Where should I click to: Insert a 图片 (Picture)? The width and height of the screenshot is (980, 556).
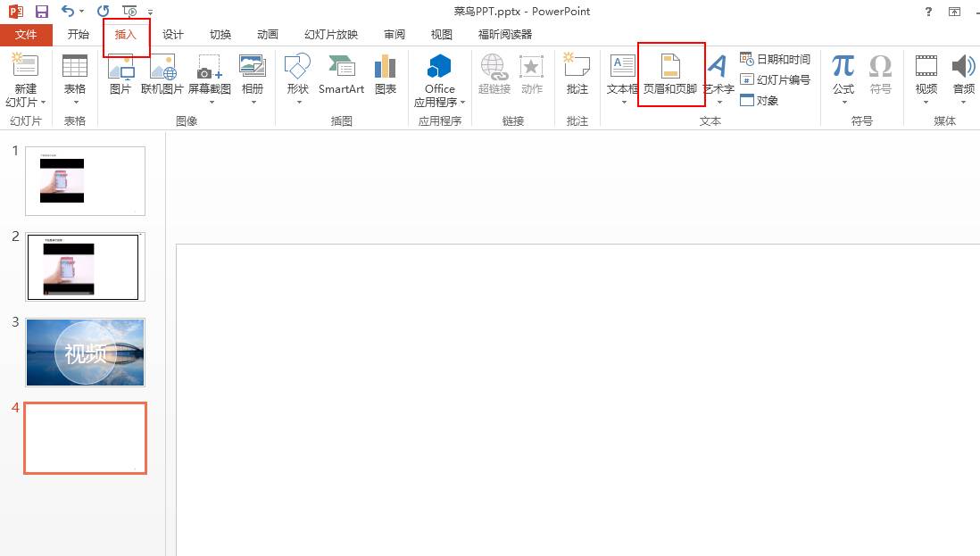(x=120, y=75)
